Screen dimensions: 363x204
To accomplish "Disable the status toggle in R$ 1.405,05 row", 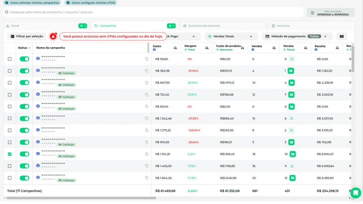I will (x=25, y=166).
